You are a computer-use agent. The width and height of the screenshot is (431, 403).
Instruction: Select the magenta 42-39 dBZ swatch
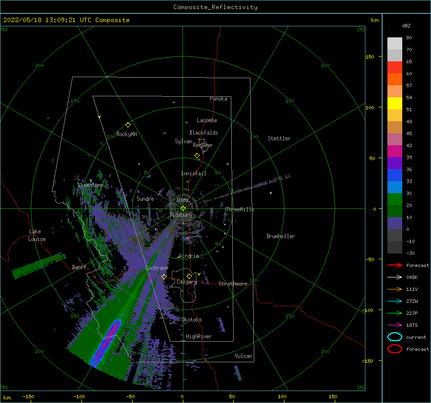click(395, 151)
